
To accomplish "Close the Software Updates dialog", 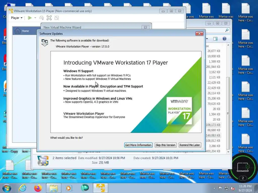I will [x=199, y=33].
